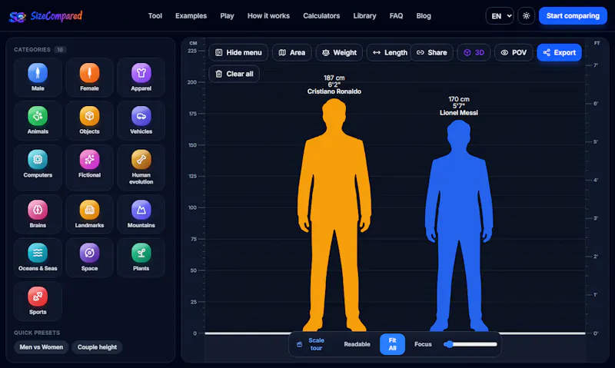615x368 pixels.
Task: Select the Fit All view mode
Action: (392, 344)
